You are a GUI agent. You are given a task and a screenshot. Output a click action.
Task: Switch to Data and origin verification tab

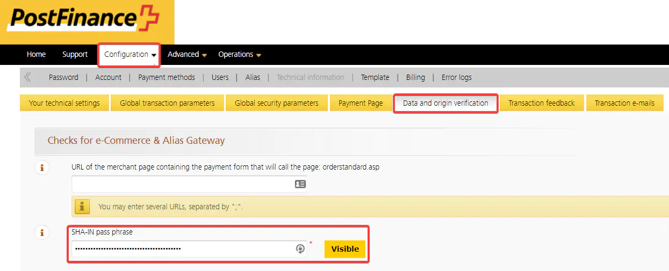(x=445, y=103)
